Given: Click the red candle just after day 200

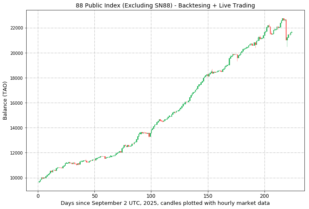Looking at the screenshot, I should (270, 30).
